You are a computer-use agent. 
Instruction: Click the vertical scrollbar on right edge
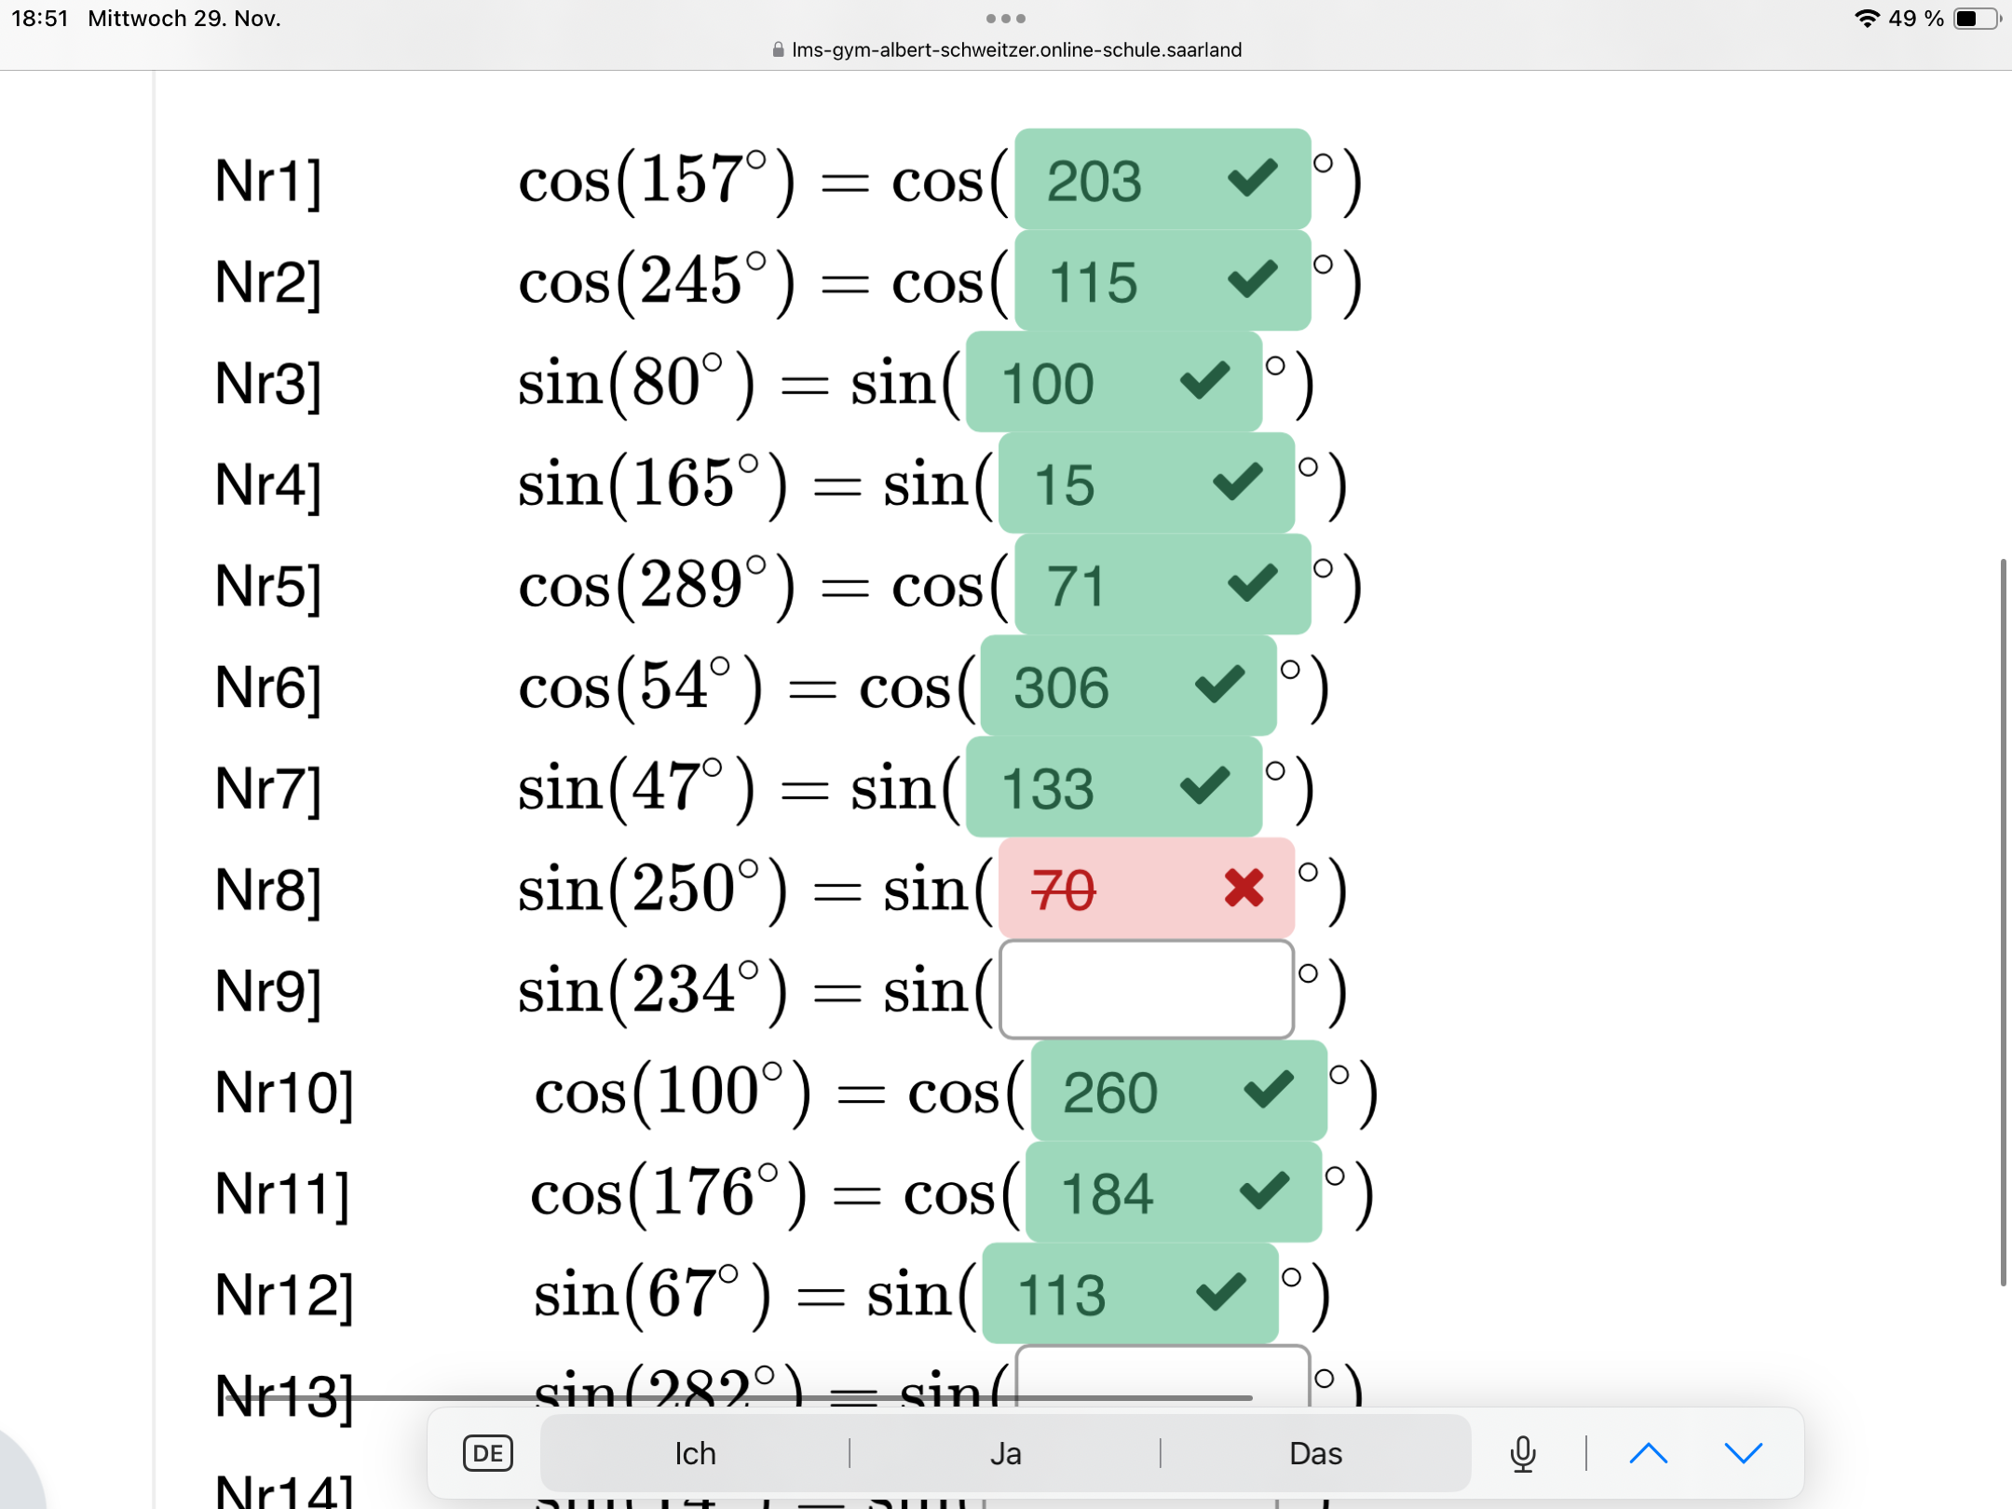2003,922
